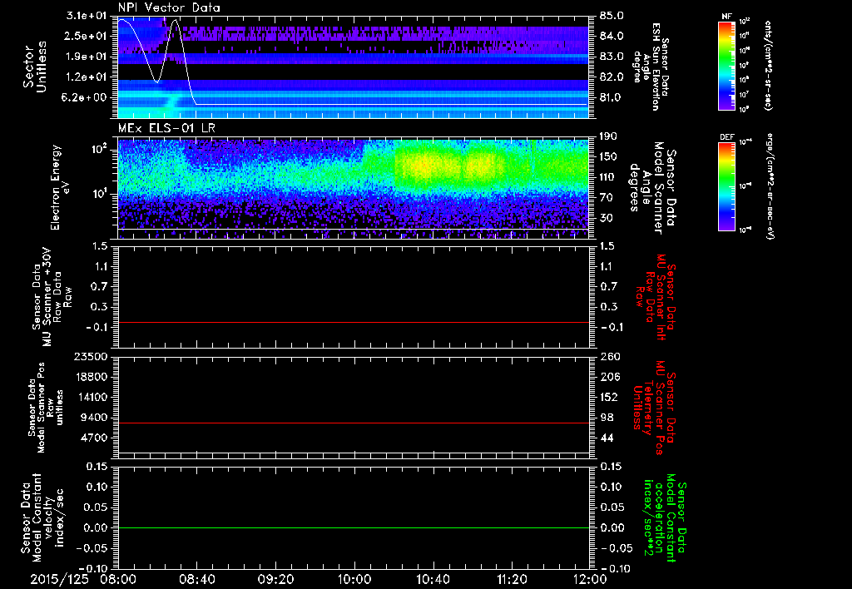Click the red 'MU Scanner Inh' axis label
Screen dimensions: 852x589
656,297
